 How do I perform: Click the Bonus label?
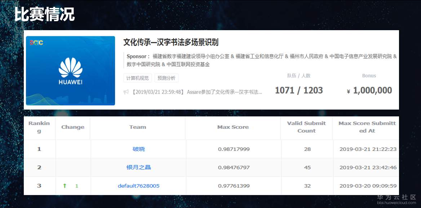pyautogui.click(x=369, y=76)
